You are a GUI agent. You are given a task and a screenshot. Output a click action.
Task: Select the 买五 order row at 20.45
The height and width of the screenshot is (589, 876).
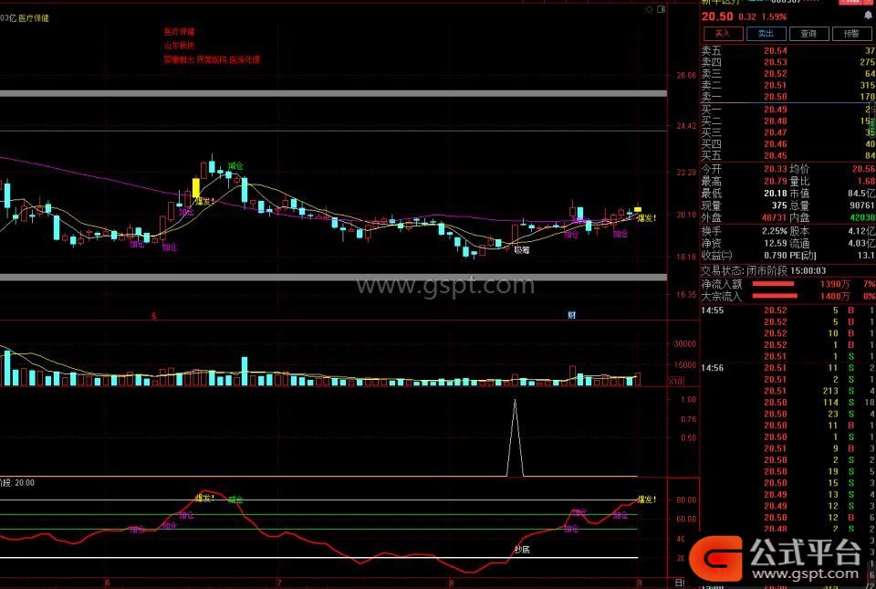(x=787, y=156)
